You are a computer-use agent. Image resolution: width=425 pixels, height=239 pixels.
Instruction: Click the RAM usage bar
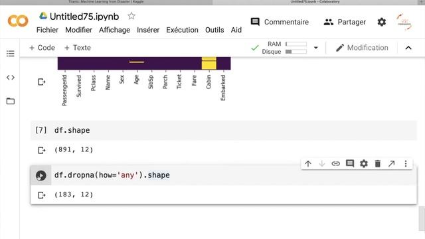coord(296,44)
